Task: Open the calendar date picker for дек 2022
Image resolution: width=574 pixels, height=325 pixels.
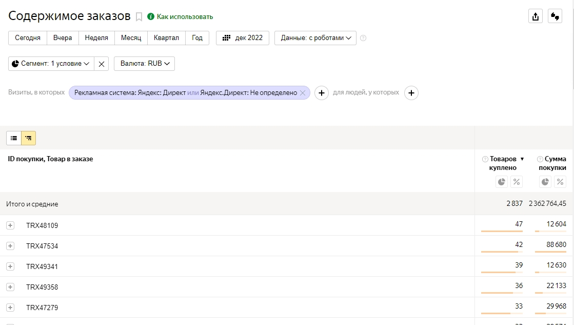Action: tap(243, 38)
